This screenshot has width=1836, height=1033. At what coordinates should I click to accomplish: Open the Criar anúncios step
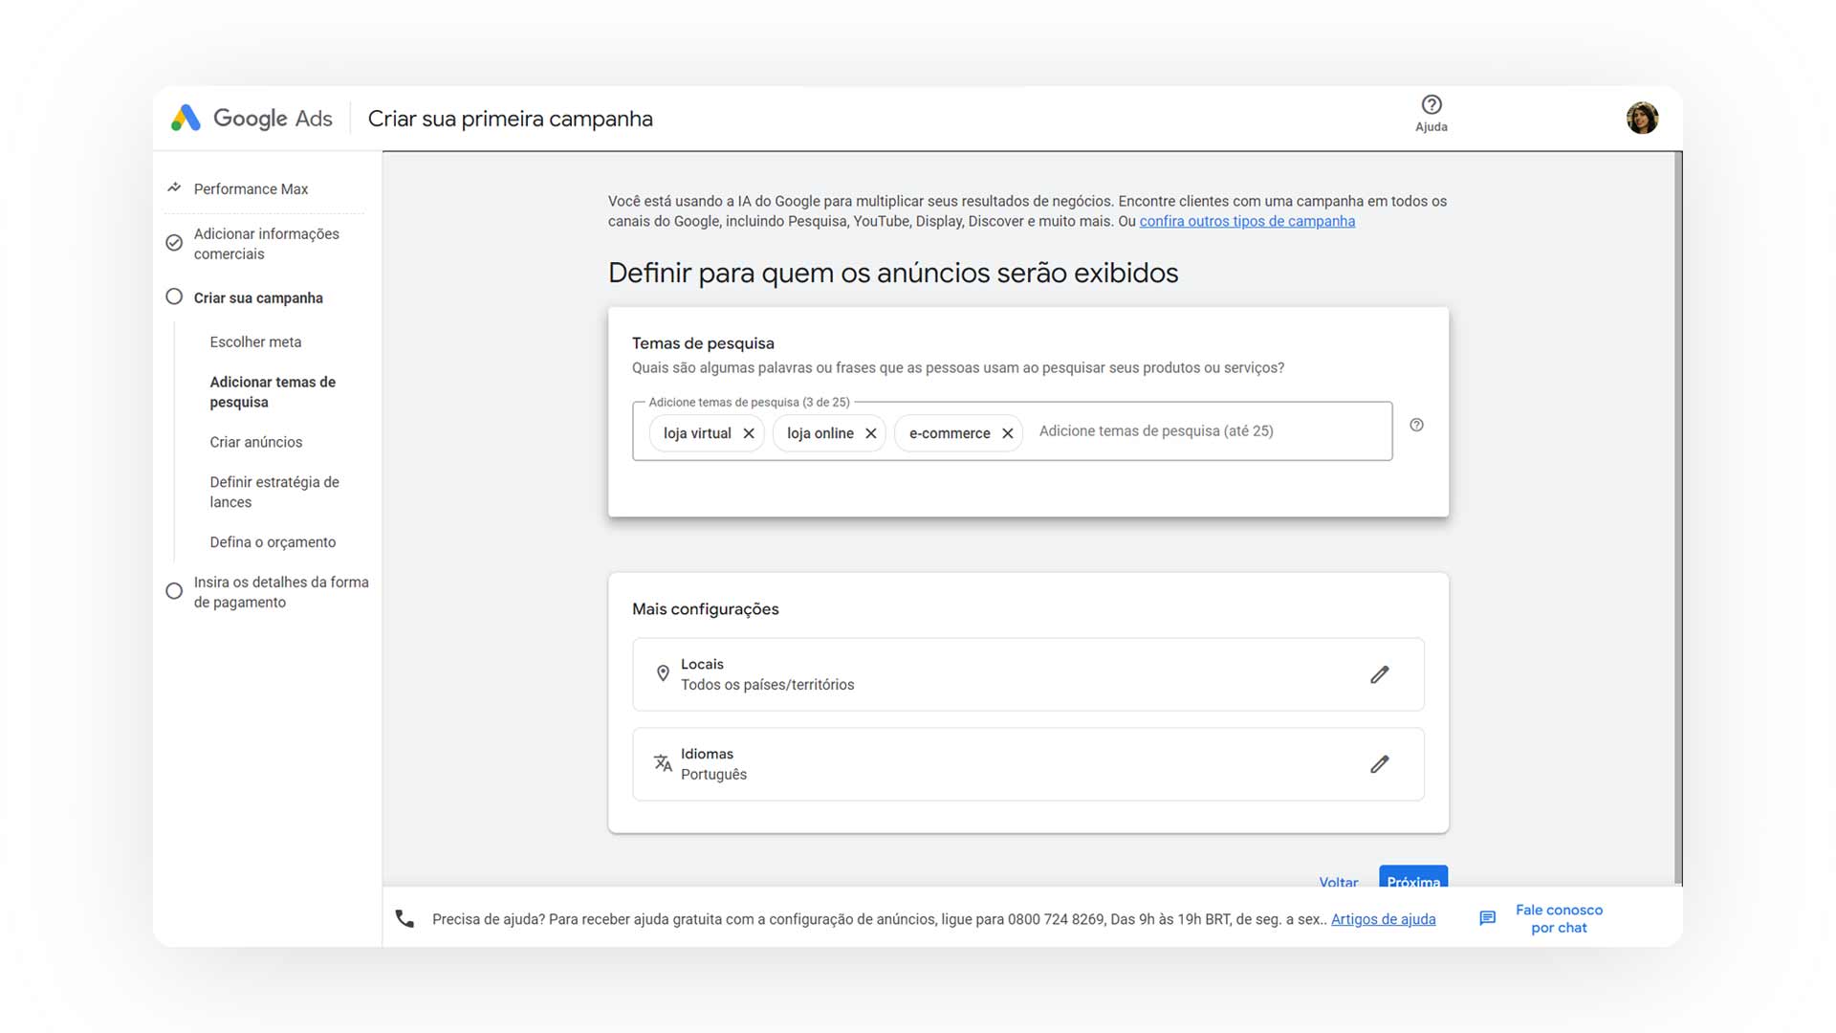coord(255,442)
